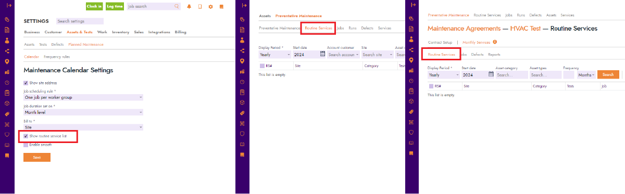
Task: Open the Account customer search dropdown
Action: [343, 54]
